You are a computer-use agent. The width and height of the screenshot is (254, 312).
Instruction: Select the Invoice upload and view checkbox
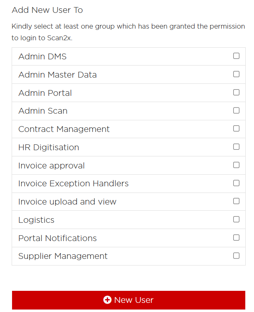[236, 201]
